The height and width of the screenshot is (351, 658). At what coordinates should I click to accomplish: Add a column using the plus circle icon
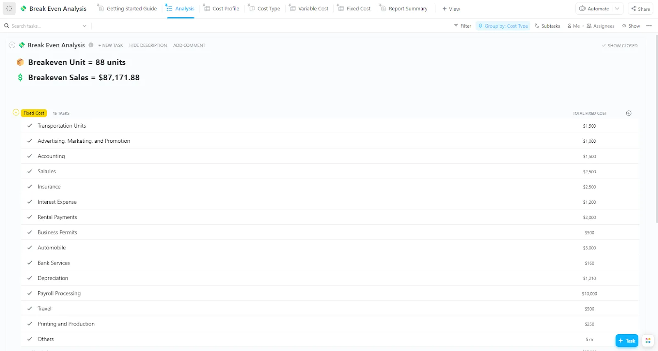click(x=629, y=113)
